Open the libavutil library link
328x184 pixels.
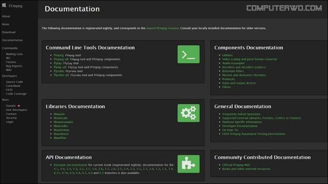pyautogui.click(x=59, y=114)
